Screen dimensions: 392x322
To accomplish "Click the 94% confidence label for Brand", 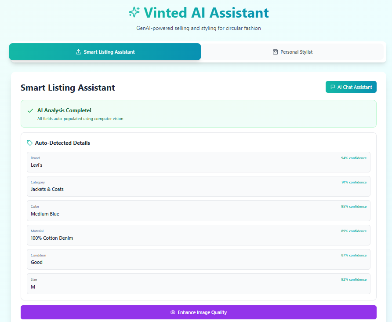I will tap(353, 158).
